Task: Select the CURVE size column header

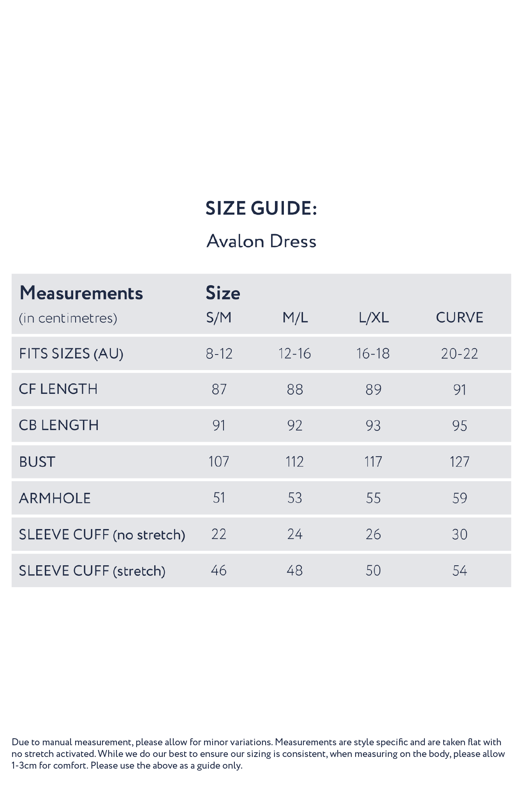Action: tap(460, 318)
